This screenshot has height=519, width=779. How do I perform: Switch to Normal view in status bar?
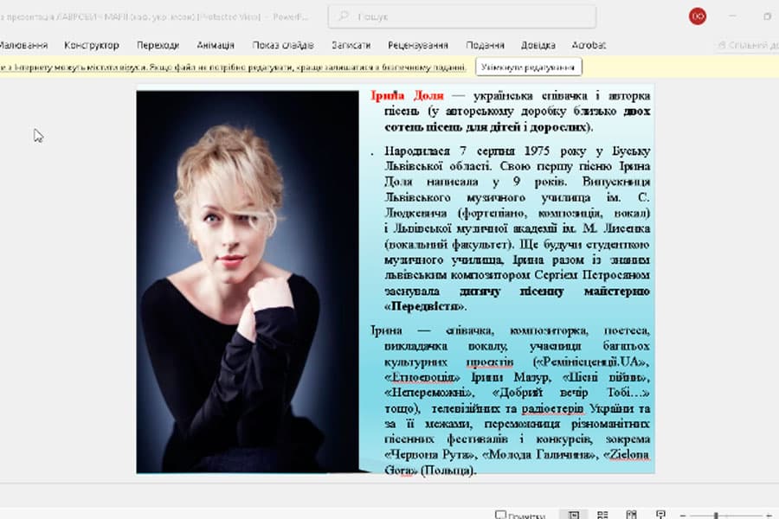click(573, 512)
